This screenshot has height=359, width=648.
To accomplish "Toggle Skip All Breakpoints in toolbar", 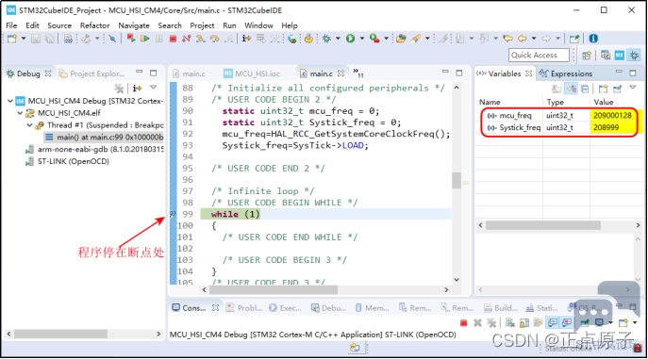I will coord(112,39).
